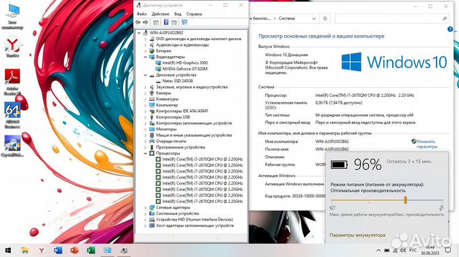This screenshot has height=257, width=459.
Task: Open the notification center icon
Action: coord(448,250)
